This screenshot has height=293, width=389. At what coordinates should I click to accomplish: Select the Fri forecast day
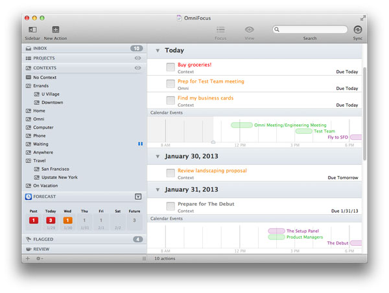coord(101,219)
